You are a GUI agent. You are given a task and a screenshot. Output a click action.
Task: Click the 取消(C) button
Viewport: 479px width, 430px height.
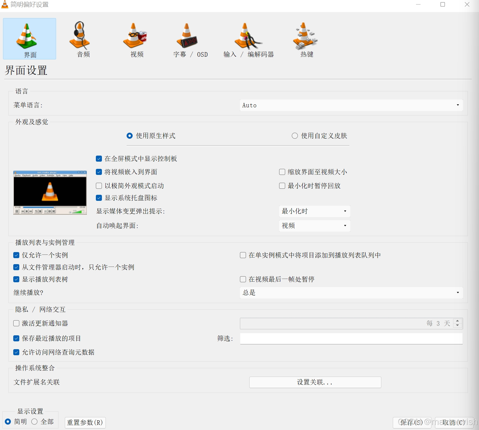454,422
